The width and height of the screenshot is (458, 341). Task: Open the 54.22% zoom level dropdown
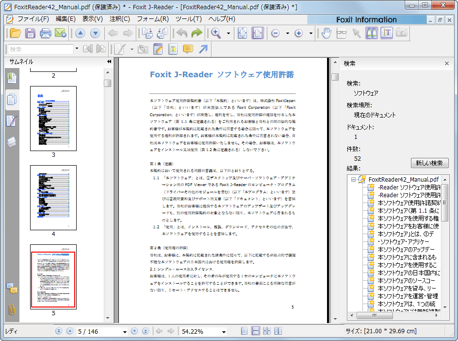pos(224,332)
